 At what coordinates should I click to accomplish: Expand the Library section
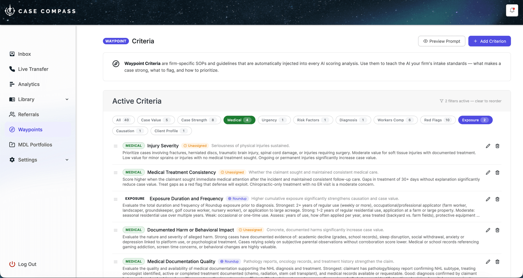coord(67,99)
